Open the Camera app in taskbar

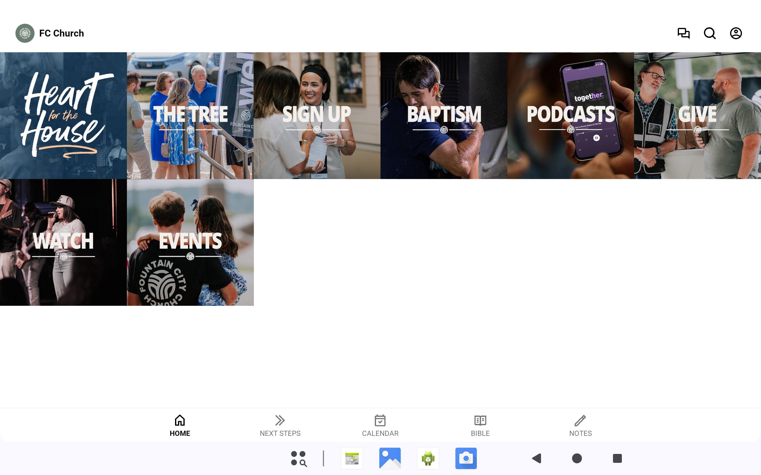[x=466, y=458]
